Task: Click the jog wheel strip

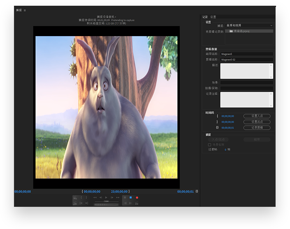Action: (107, 205)
